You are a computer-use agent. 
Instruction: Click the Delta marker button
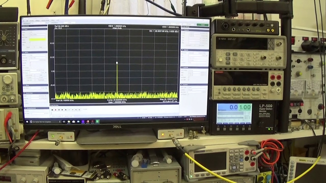click(x=41, y=75)
